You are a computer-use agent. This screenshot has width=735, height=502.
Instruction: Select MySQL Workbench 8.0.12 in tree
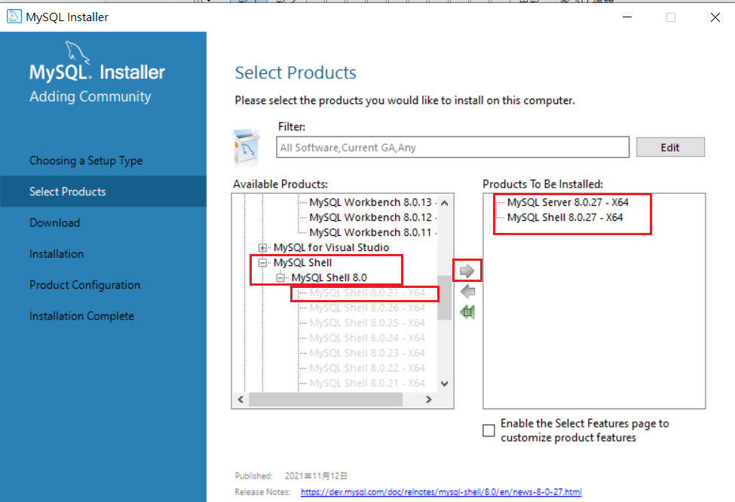coord(370,217)
